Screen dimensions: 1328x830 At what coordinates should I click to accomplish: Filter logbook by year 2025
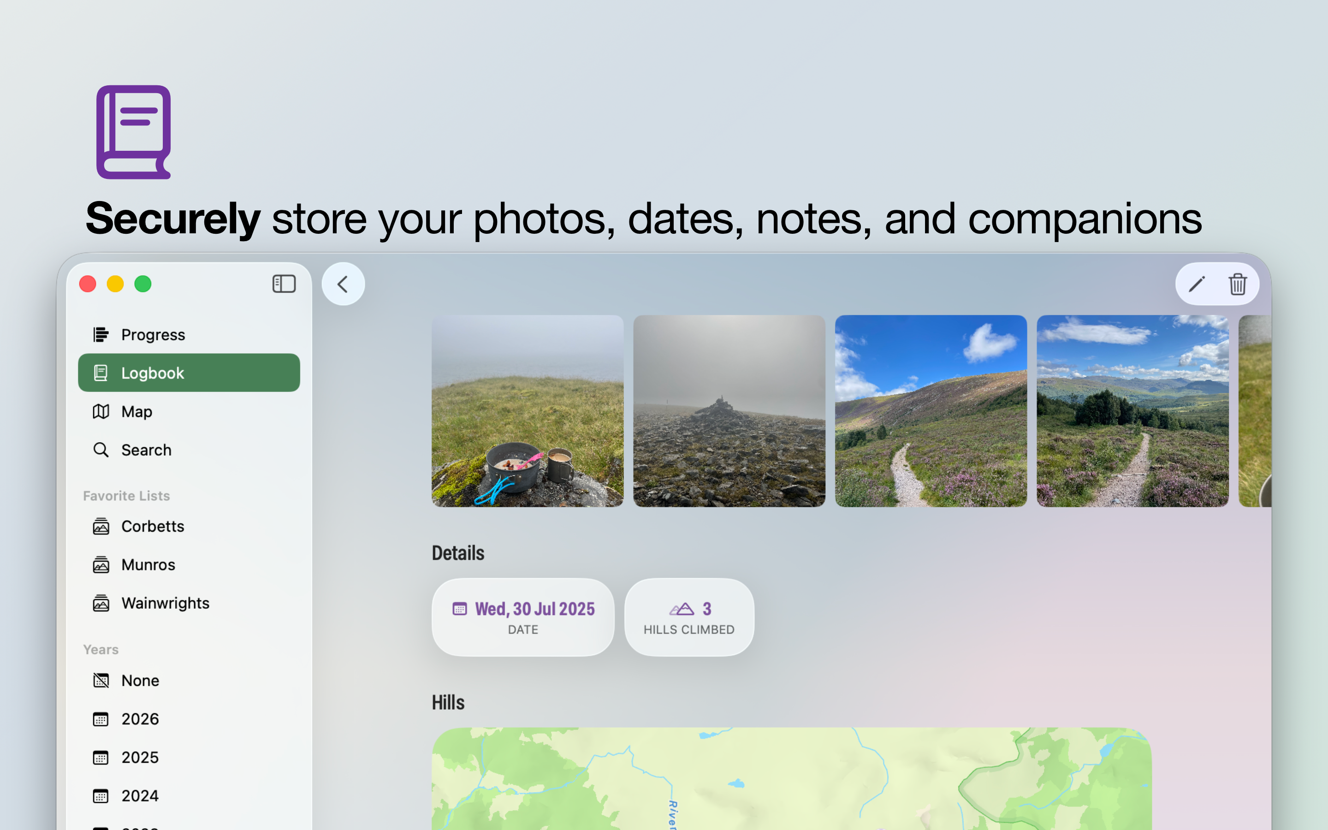(189, 757)
